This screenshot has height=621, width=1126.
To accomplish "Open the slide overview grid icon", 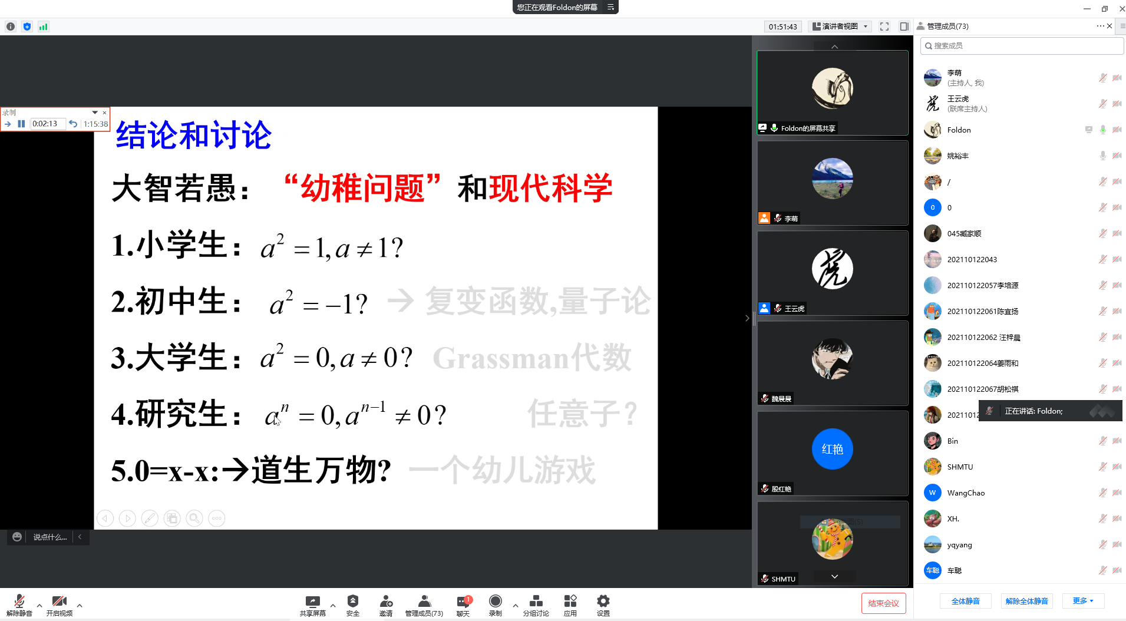I will pyautogui.click(x=172, y=518).
